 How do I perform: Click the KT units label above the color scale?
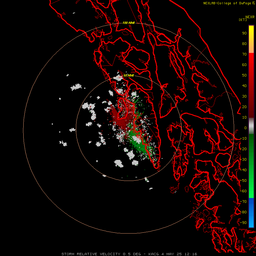click(x=243, y=20)
